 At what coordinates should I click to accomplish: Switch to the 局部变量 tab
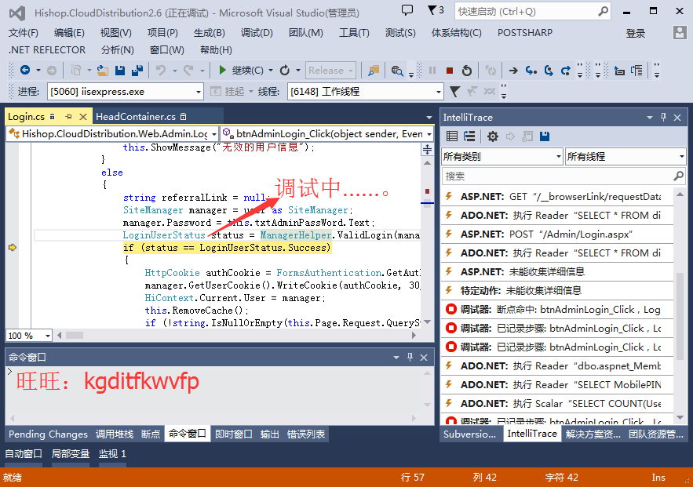coord(71,453)
